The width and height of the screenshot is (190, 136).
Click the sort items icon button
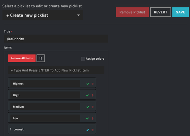click(41, 58)
